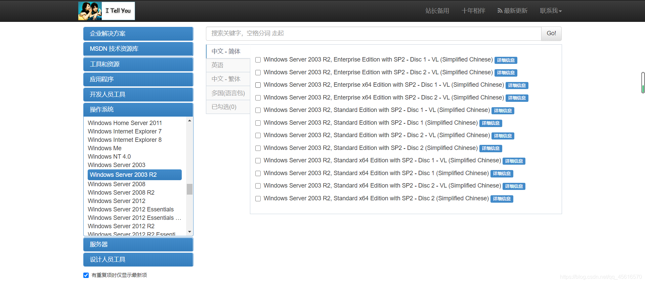Viewport: 645px width, 283px height.
Task: Open 已勾选(0) tab
Action: click(x=228, y=107)
